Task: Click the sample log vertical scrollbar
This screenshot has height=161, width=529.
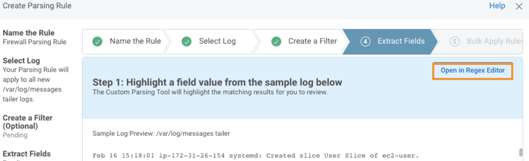Action: coord(520,152)
